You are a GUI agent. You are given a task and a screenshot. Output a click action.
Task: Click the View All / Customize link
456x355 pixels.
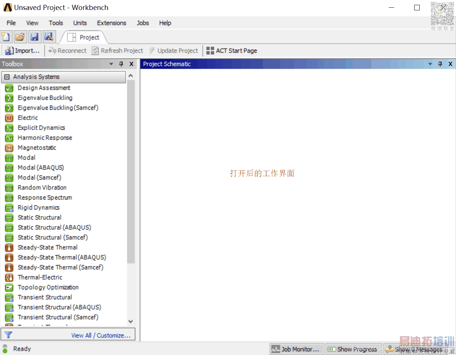coord(101,335)
